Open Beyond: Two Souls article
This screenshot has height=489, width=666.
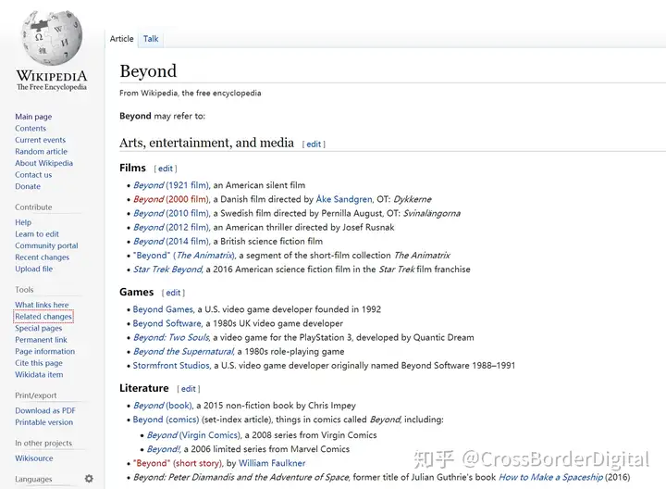pyautogui.click(x=171, y=337)
